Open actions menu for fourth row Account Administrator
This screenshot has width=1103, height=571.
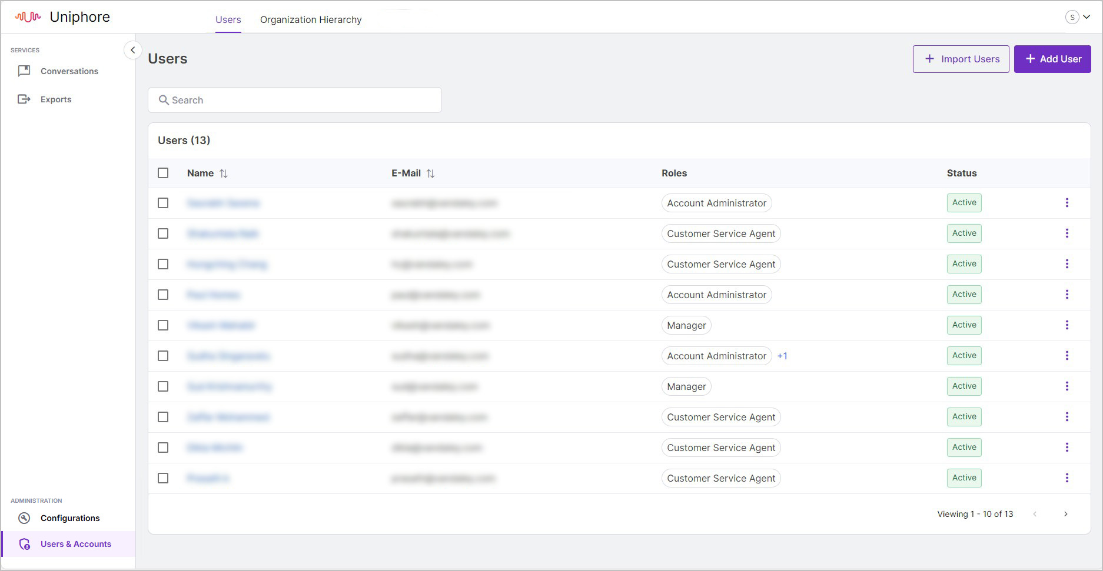[x=1067, y=295]
